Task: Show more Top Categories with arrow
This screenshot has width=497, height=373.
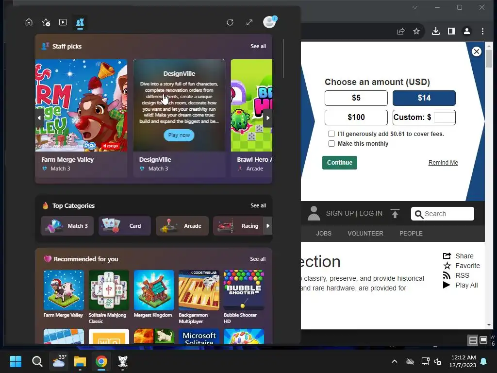Action: tap(268, 226)
